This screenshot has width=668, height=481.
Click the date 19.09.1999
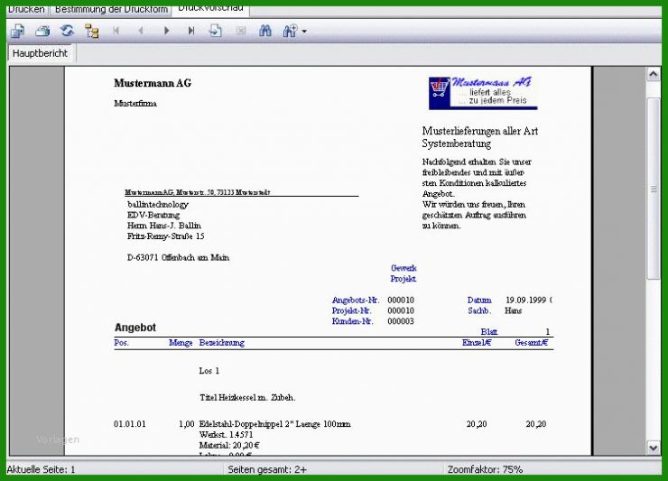coord(525,300)
